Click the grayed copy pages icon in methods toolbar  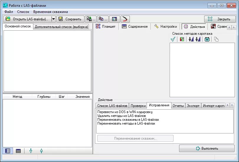coord(216,39)
